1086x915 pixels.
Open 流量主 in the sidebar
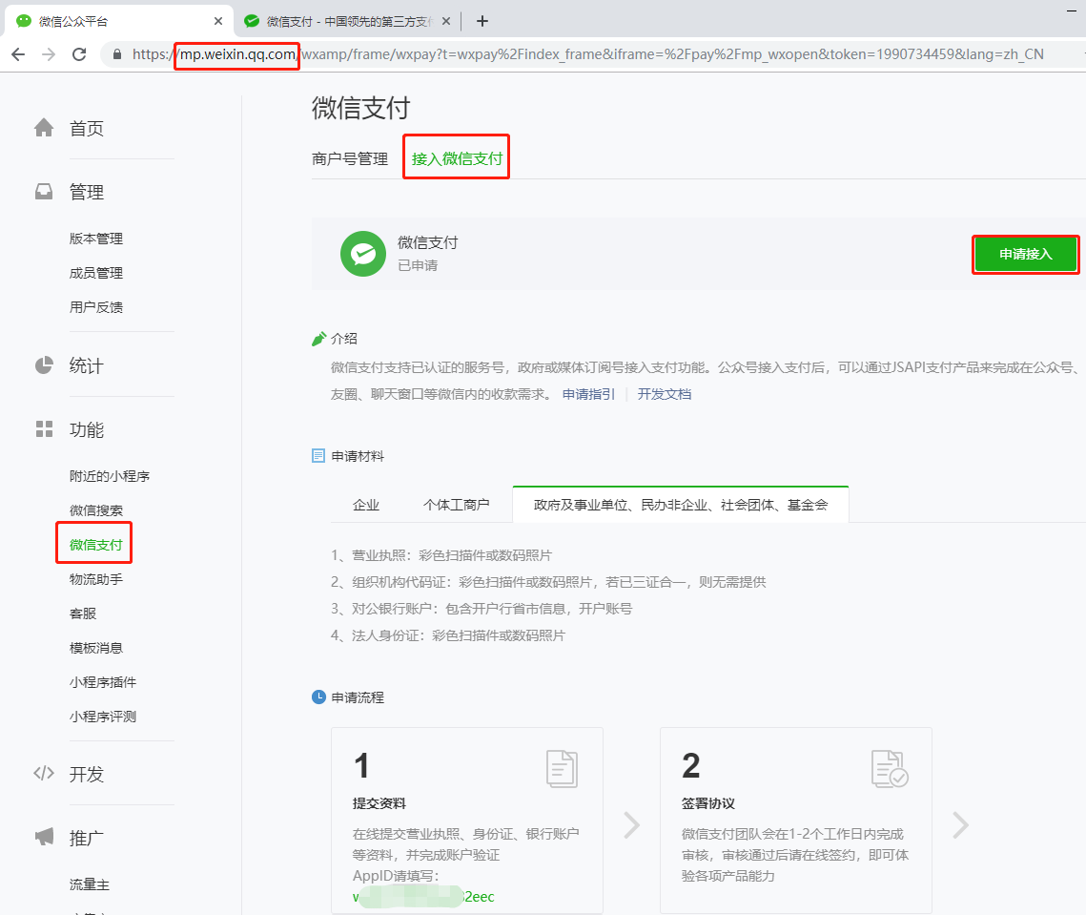[x=90, y=884]
